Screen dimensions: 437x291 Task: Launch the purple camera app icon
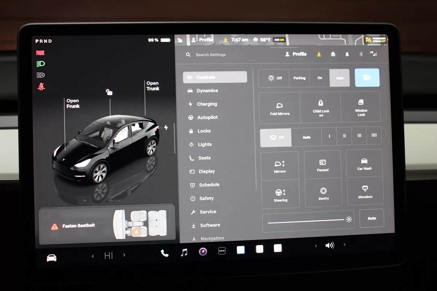pos(203,251)
